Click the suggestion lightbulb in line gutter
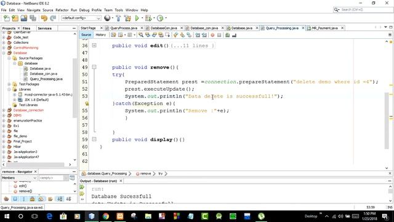Screen dimensions: 394x222 87,104
